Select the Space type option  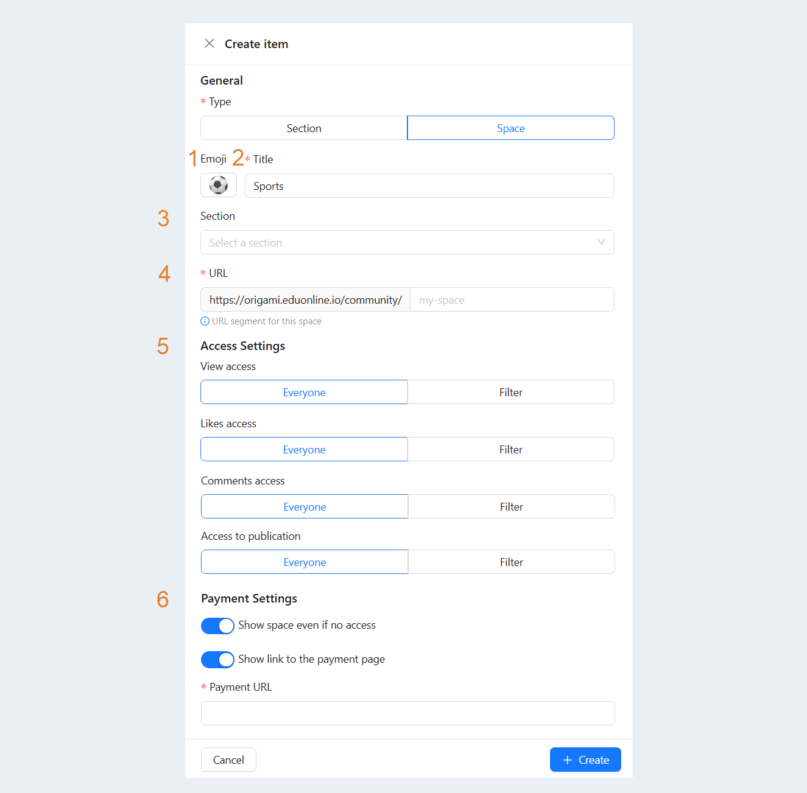[x=510, y=128]
